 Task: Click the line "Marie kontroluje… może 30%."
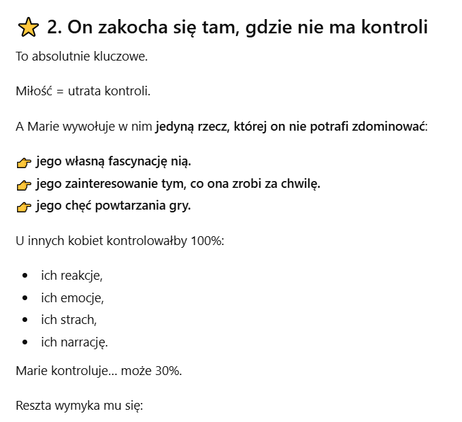99,371
